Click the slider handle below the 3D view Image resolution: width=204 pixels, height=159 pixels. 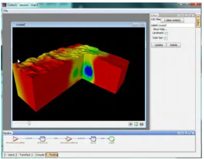pos(29,123)
